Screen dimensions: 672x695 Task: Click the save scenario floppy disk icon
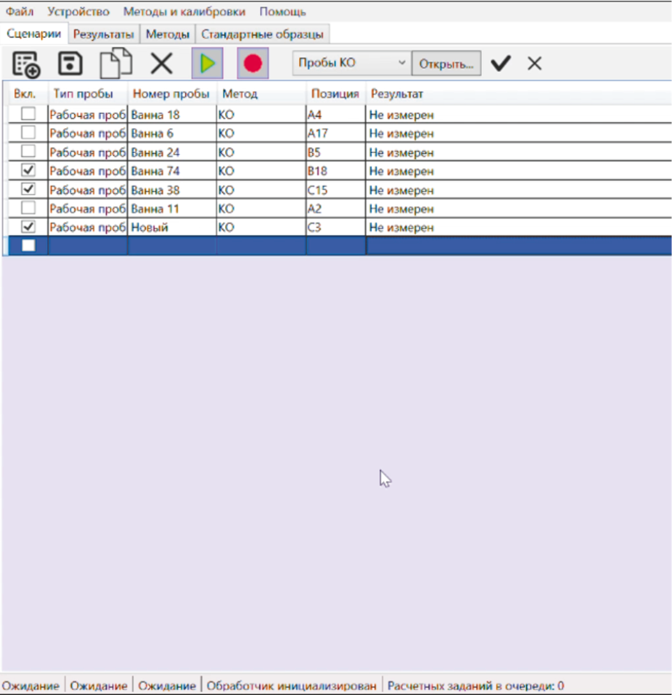click(70, 64)
